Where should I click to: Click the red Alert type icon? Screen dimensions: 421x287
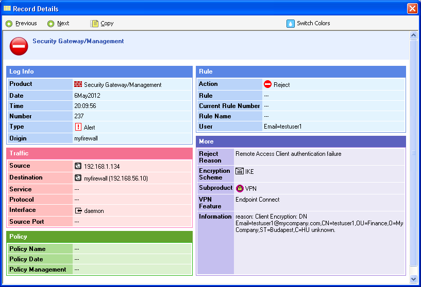pos(78,127)
